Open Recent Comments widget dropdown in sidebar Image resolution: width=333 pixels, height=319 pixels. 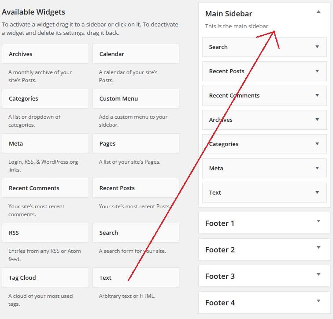(x=317, y=95)
